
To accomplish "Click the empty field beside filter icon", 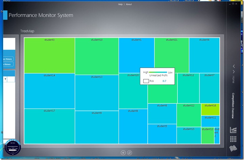I will 11,79.
